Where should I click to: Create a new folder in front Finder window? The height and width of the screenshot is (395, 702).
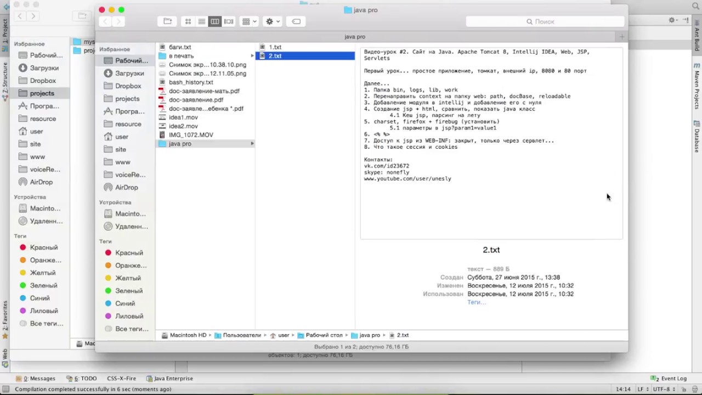point(168,21)
